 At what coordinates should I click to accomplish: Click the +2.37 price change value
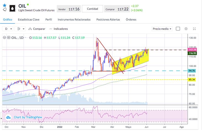(x=135, y=6)
